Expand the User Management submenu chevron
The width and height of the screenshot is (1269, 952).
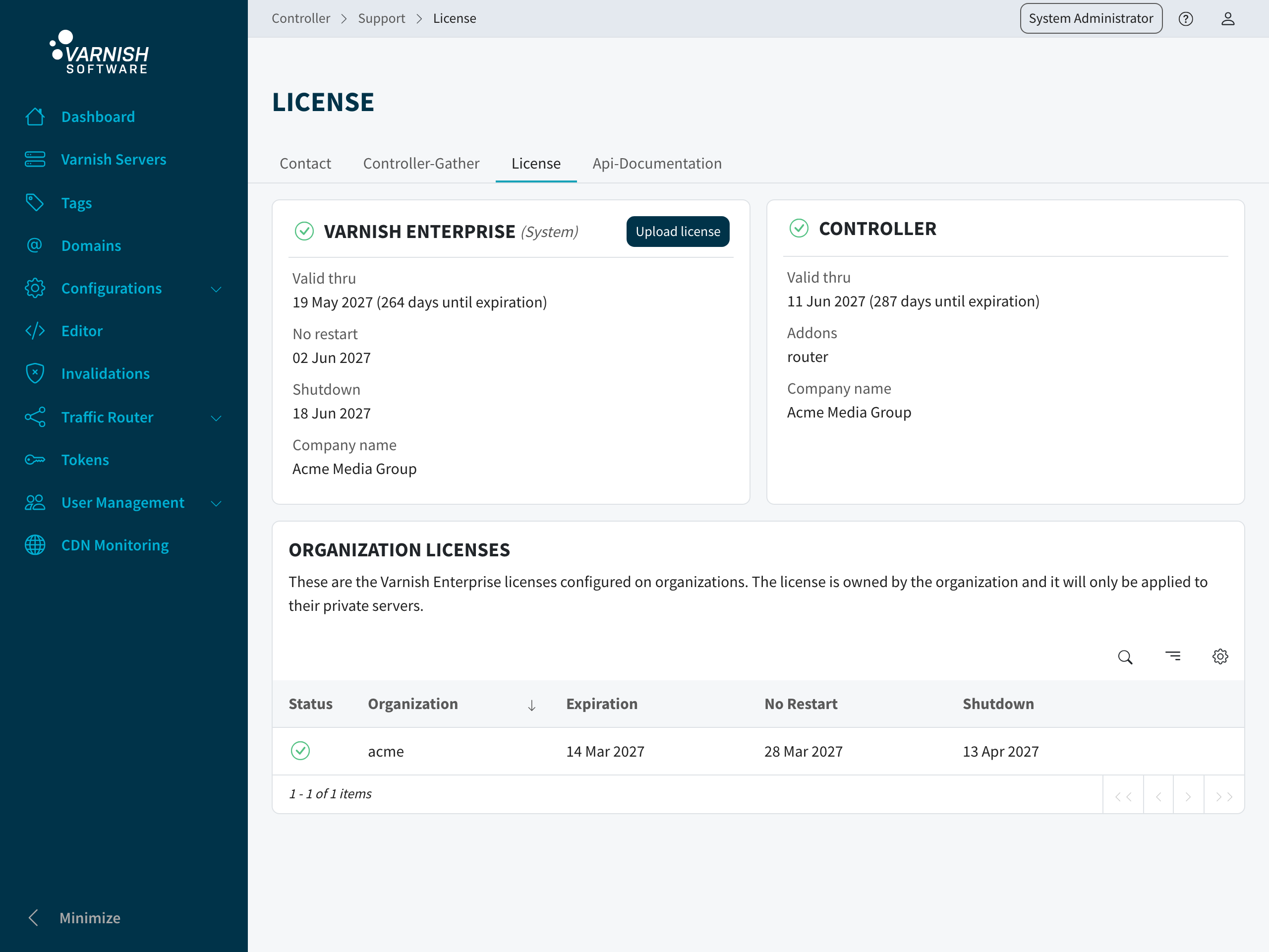tap(216, 504)
